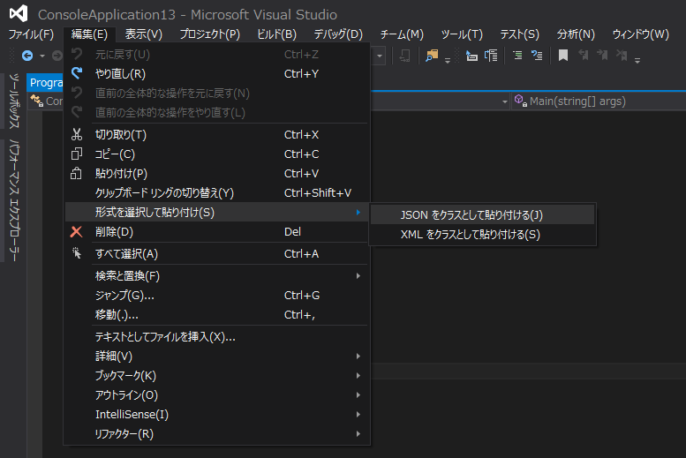Click the Find in Files folder icon

tap(432, 56)
